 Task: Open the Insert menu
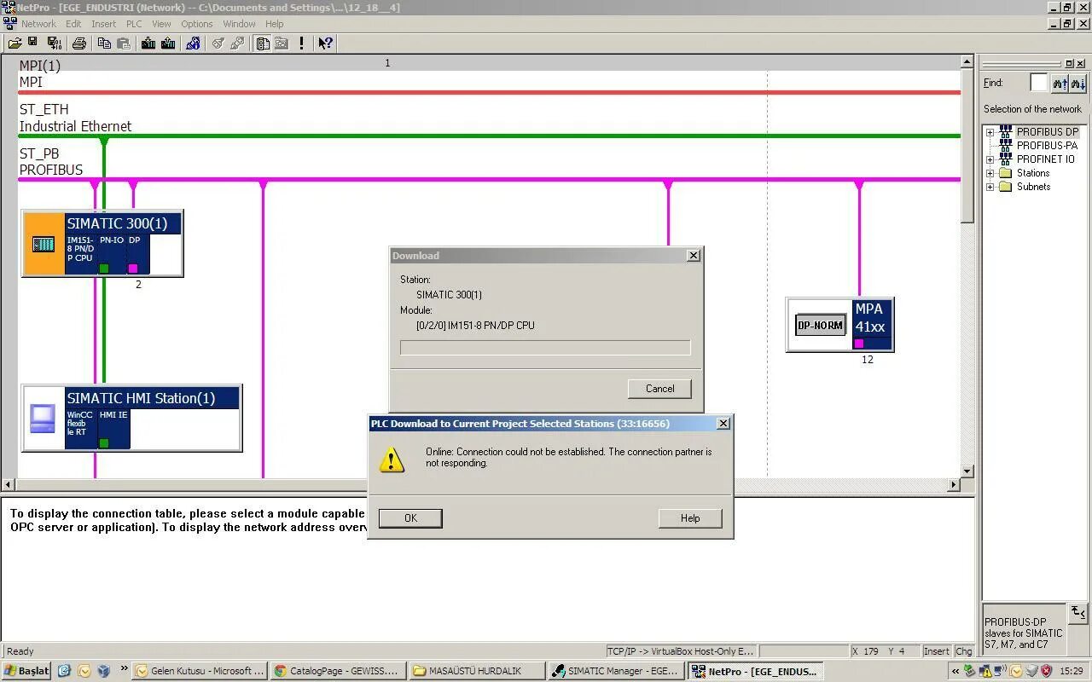(x=104, y=24)
